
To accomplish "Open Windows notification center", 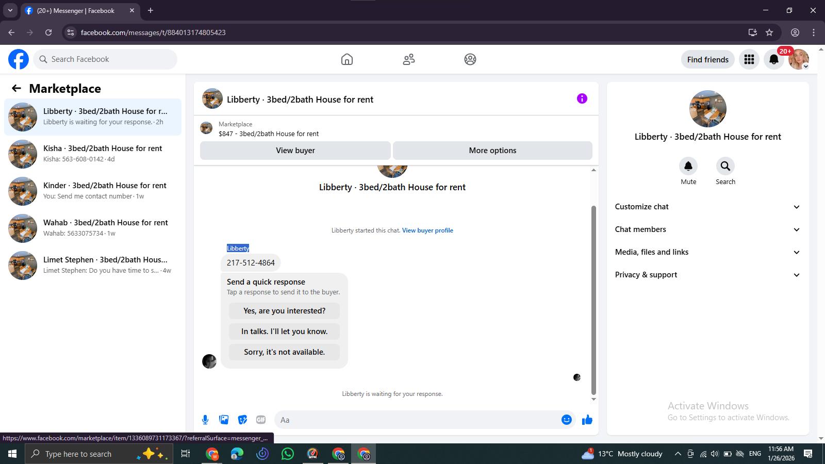I will click(808, 454).
